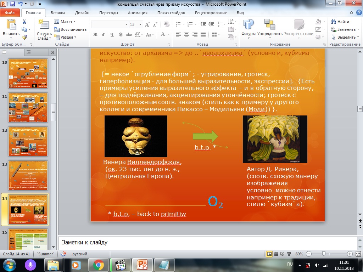
Task: Switch pane to Outline tab icon
Action: click(28, 52)
